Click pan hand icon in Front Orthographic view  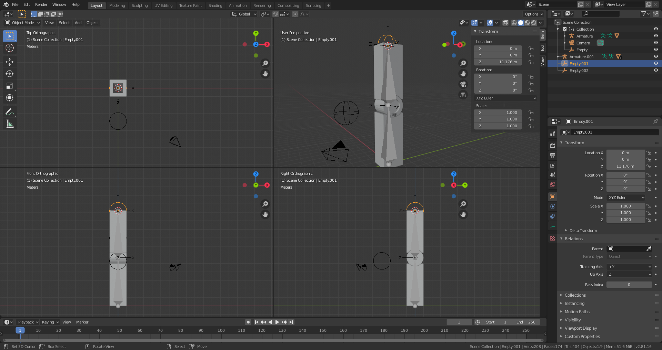coord(265,214)
